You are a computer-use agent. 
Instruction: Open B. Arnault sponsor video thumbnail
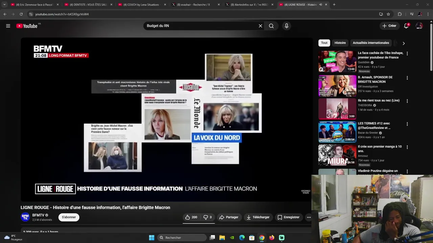click(337, 86)
